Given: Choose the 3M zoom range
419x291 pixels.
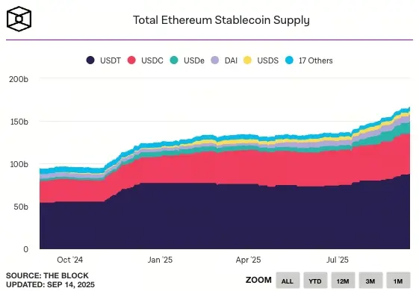Looking at the screenshot, I should pos(370,281).
